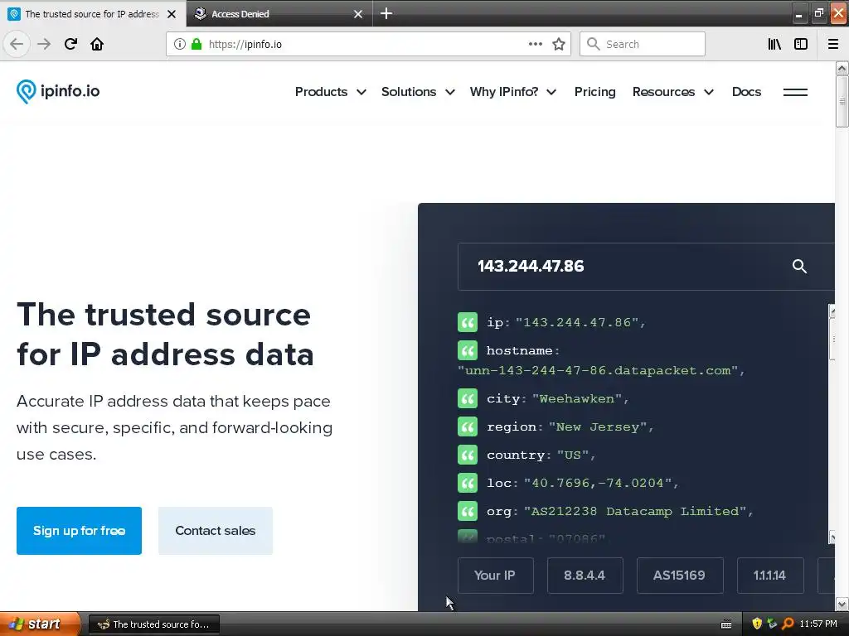Click the browser URL address bar

click(368, 44)
